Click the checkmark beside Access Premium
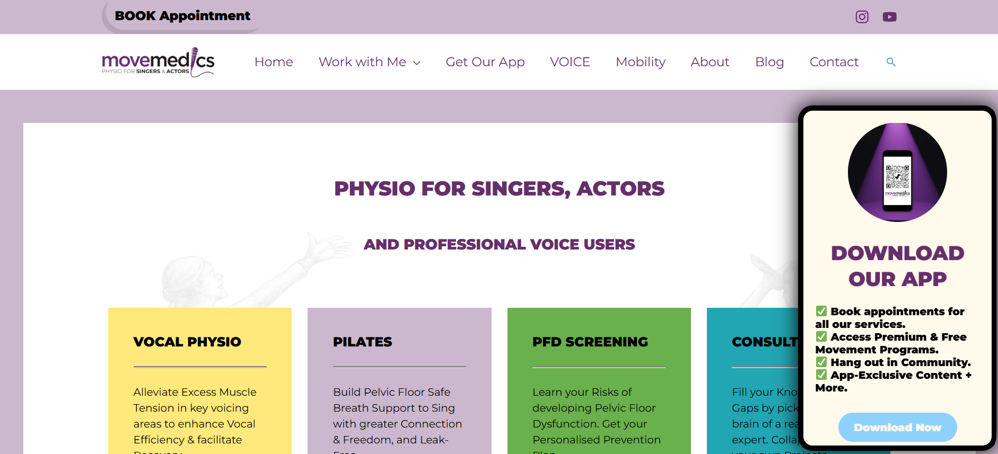The image size is (998, 454). pos(821,336)
